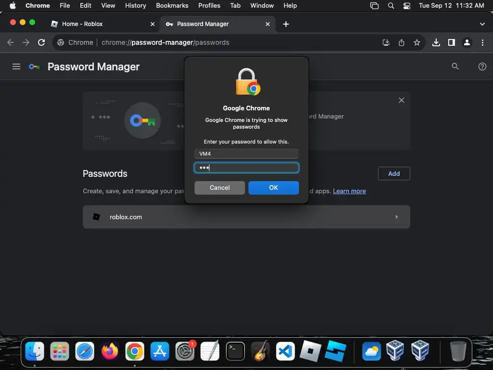The width and height of the screenshot is (493, 370).
Task: Focus the VM4 username field
Action: pyautogui.click(x=246, y=154)
